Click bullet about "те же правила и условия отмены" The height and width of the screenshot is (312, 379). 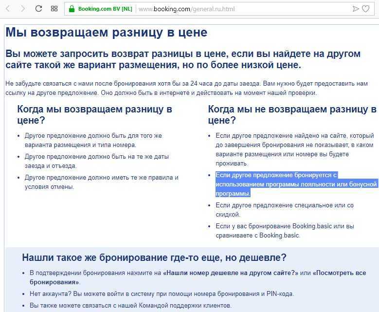pyautogui.click(x=102, y=182)
